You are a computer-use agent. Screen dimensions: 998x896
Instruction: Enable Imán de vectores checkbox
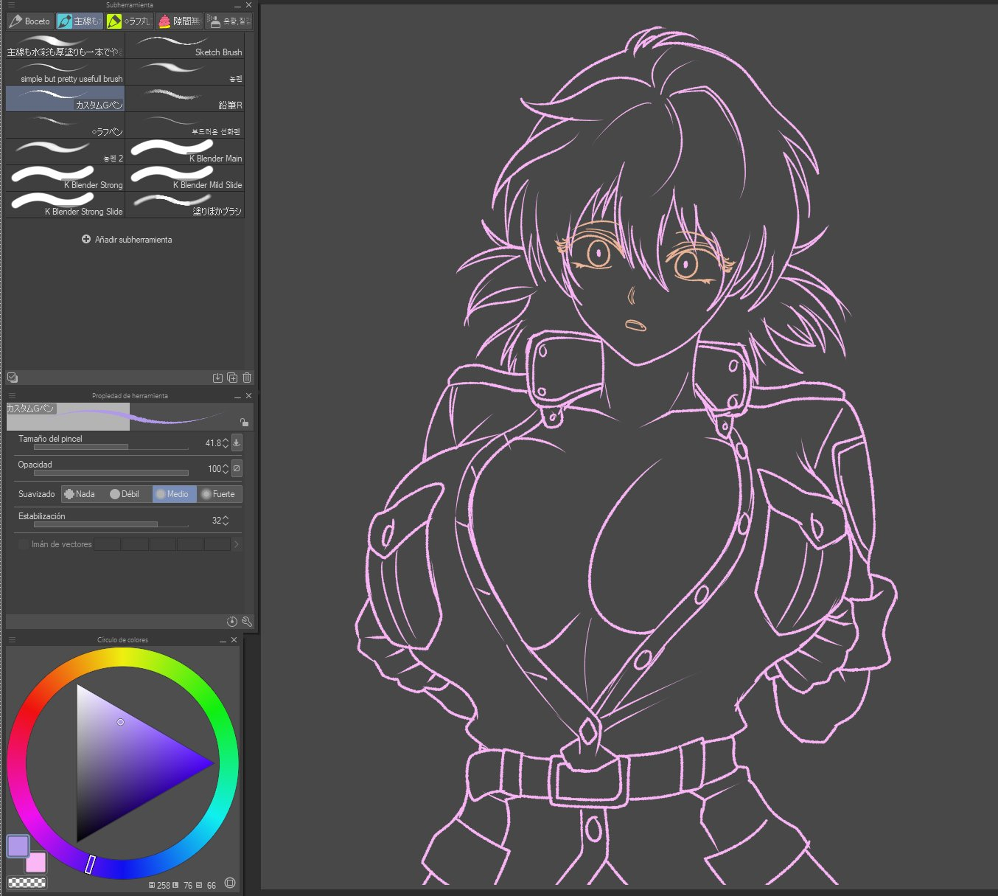(x=24, y=544)
